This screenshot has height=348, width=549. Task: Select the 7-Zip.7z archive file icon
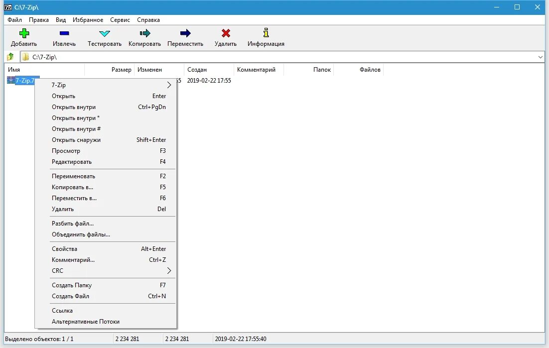pyautogui.click(x=11, y=80)
